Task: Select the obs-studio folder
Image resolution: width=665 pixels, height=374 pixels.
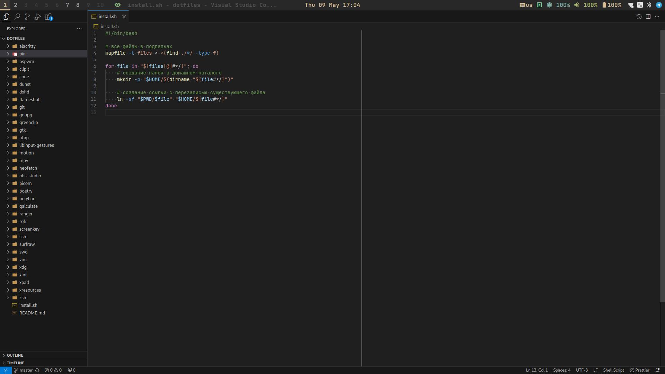Action: tap(44, 176)
